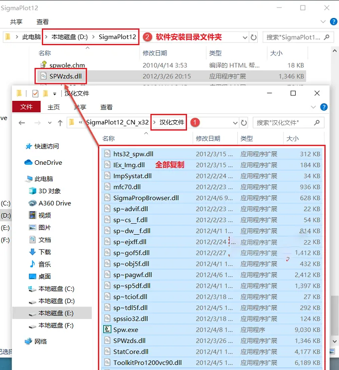Viewport: 339px width, 370px height.
Task: Select 本地磁盘 (D:) in sidebar
Action: [x=51, y=301]
